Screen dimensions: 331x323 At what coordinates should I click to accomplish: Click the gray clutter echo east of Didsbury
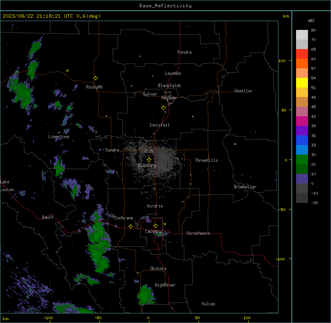coord(166,161)
